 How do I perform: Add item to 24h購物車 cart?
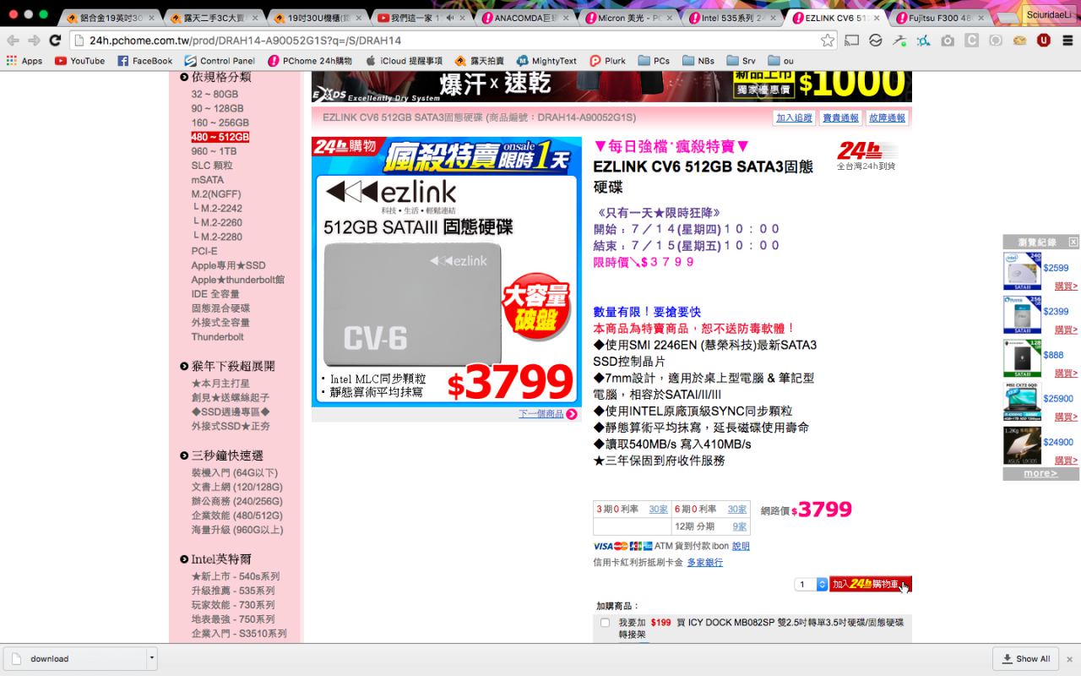(871, 585)
